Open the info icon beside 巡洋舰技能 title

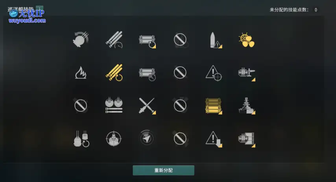click(40, 9)
